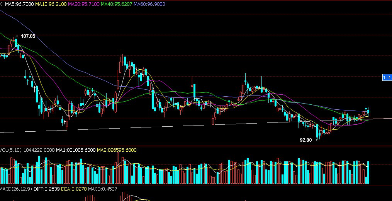Click the MA2:826595.6000 volume label
Image resolution: width=392 pixels, height=201 pixels.
click(x=117, y=150)
